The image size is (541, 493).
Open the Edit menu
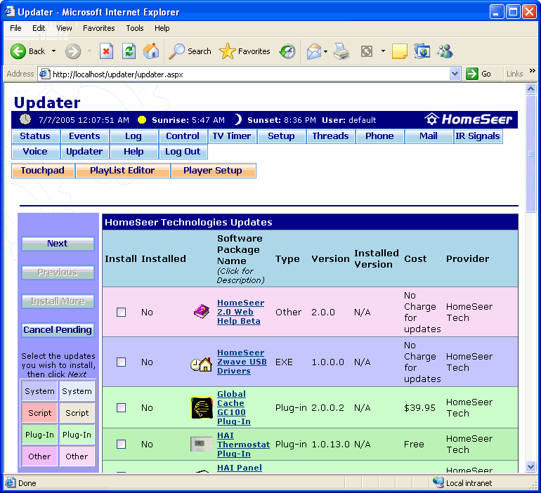(x=39, y=28)
